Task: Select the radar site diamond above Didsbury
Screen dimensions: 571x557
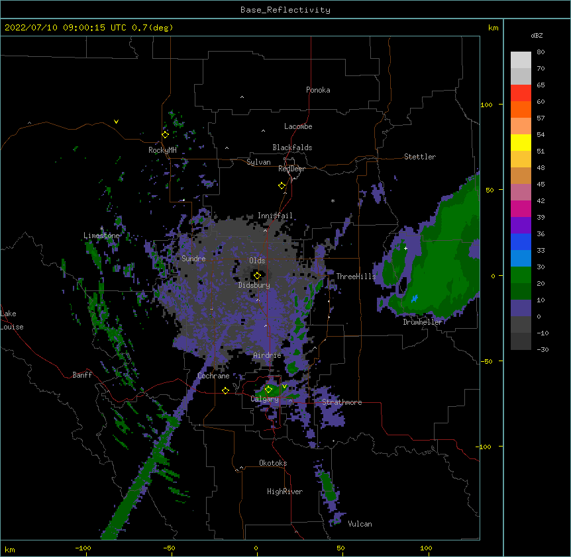Action: tap(257, 275)
